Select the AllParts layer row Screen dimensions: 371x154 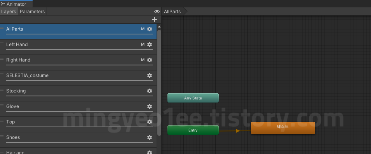[x=78, y=32]
